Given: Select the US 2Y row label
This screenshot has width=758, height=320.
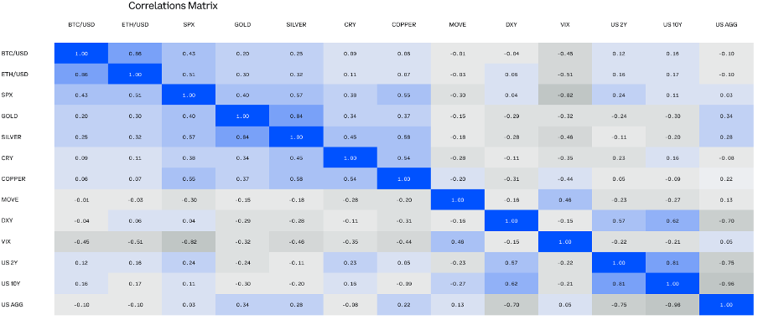Looking at the screenshot, I should click(x=8, y=263).
